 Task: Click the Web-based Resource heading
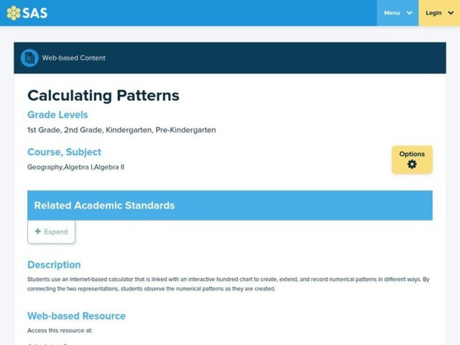(x=76, y=316)
